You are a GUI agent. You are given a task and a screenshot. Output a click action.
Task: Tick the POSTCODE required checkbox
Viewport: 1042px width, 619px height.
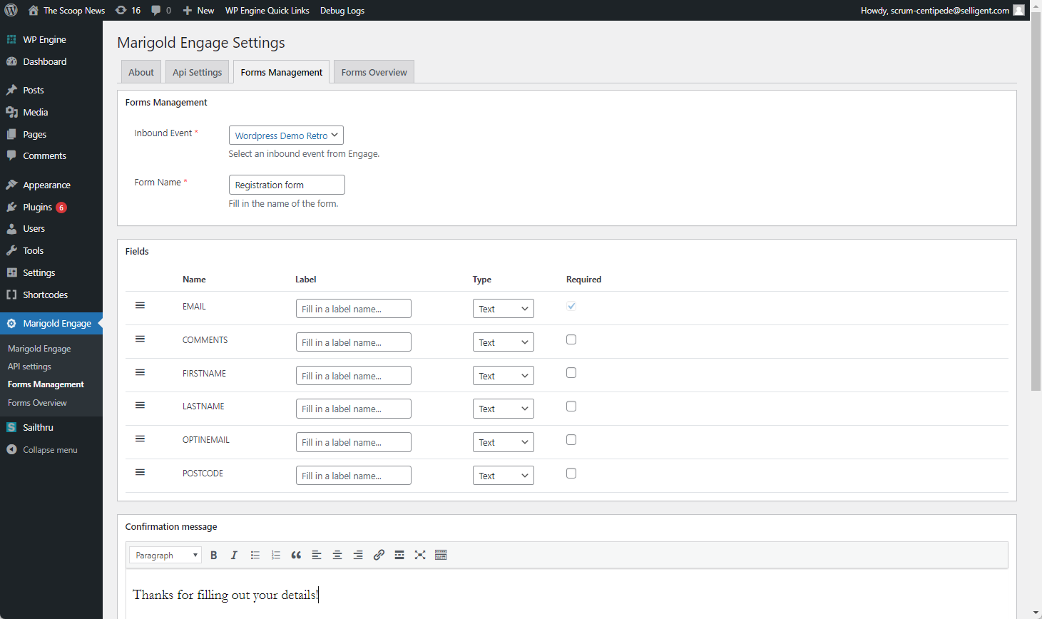coord(571,474)
